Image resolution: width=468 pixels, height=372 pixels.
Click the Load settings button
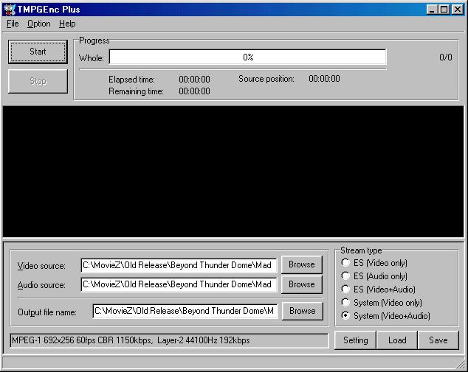(397, 340)
